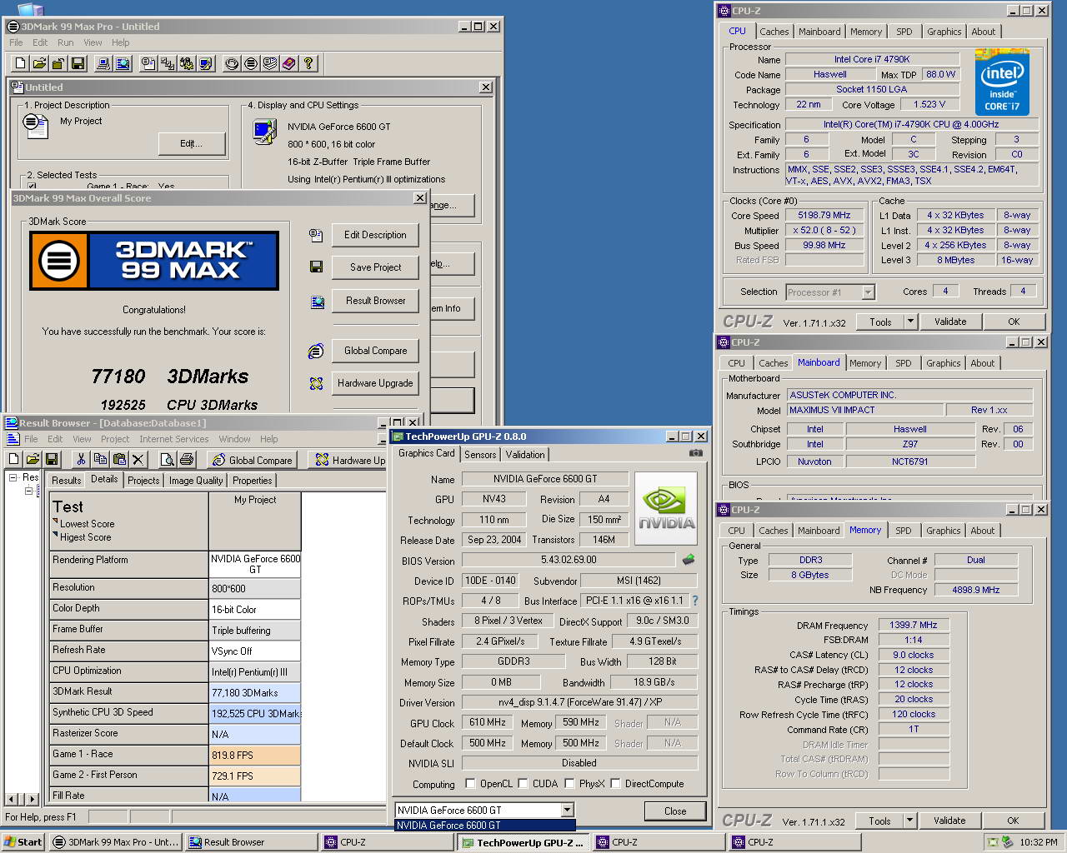1067x853 pixels.
Task: Toggle the OpenCL checkbox in GPU-Z
Action: click(470, 783)
